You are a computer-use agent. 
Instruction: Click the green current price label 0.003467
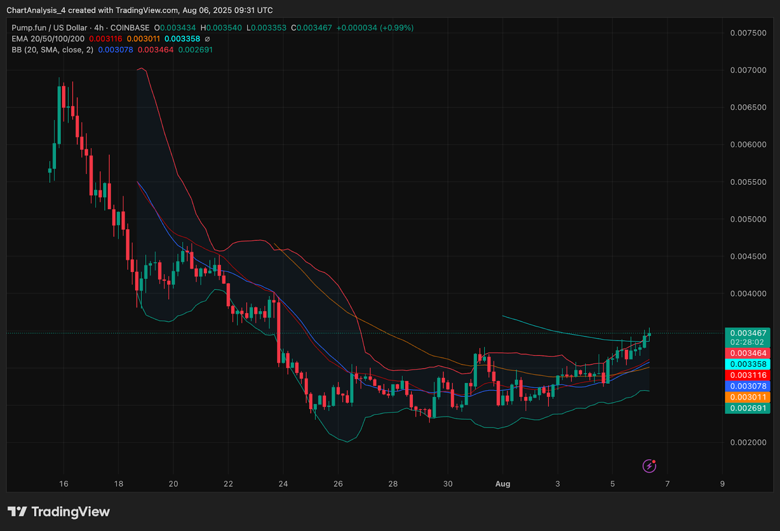[747, 333]
